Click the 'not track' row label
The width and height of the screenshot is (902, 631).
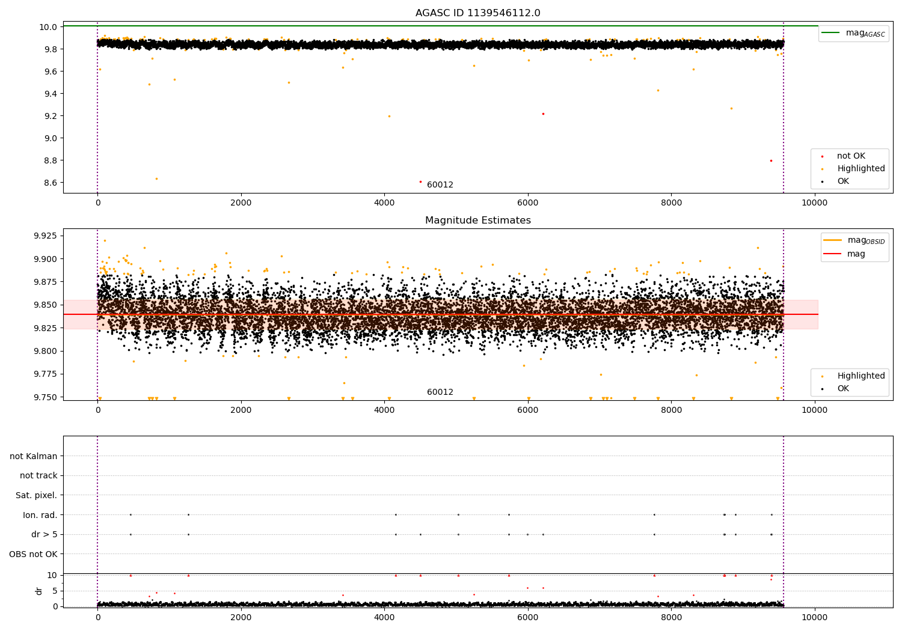coord(38,476)
